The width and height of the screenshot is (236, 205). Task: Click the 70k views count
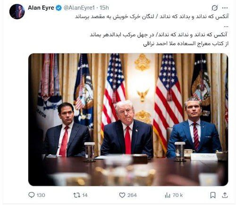tap(177, 195)
